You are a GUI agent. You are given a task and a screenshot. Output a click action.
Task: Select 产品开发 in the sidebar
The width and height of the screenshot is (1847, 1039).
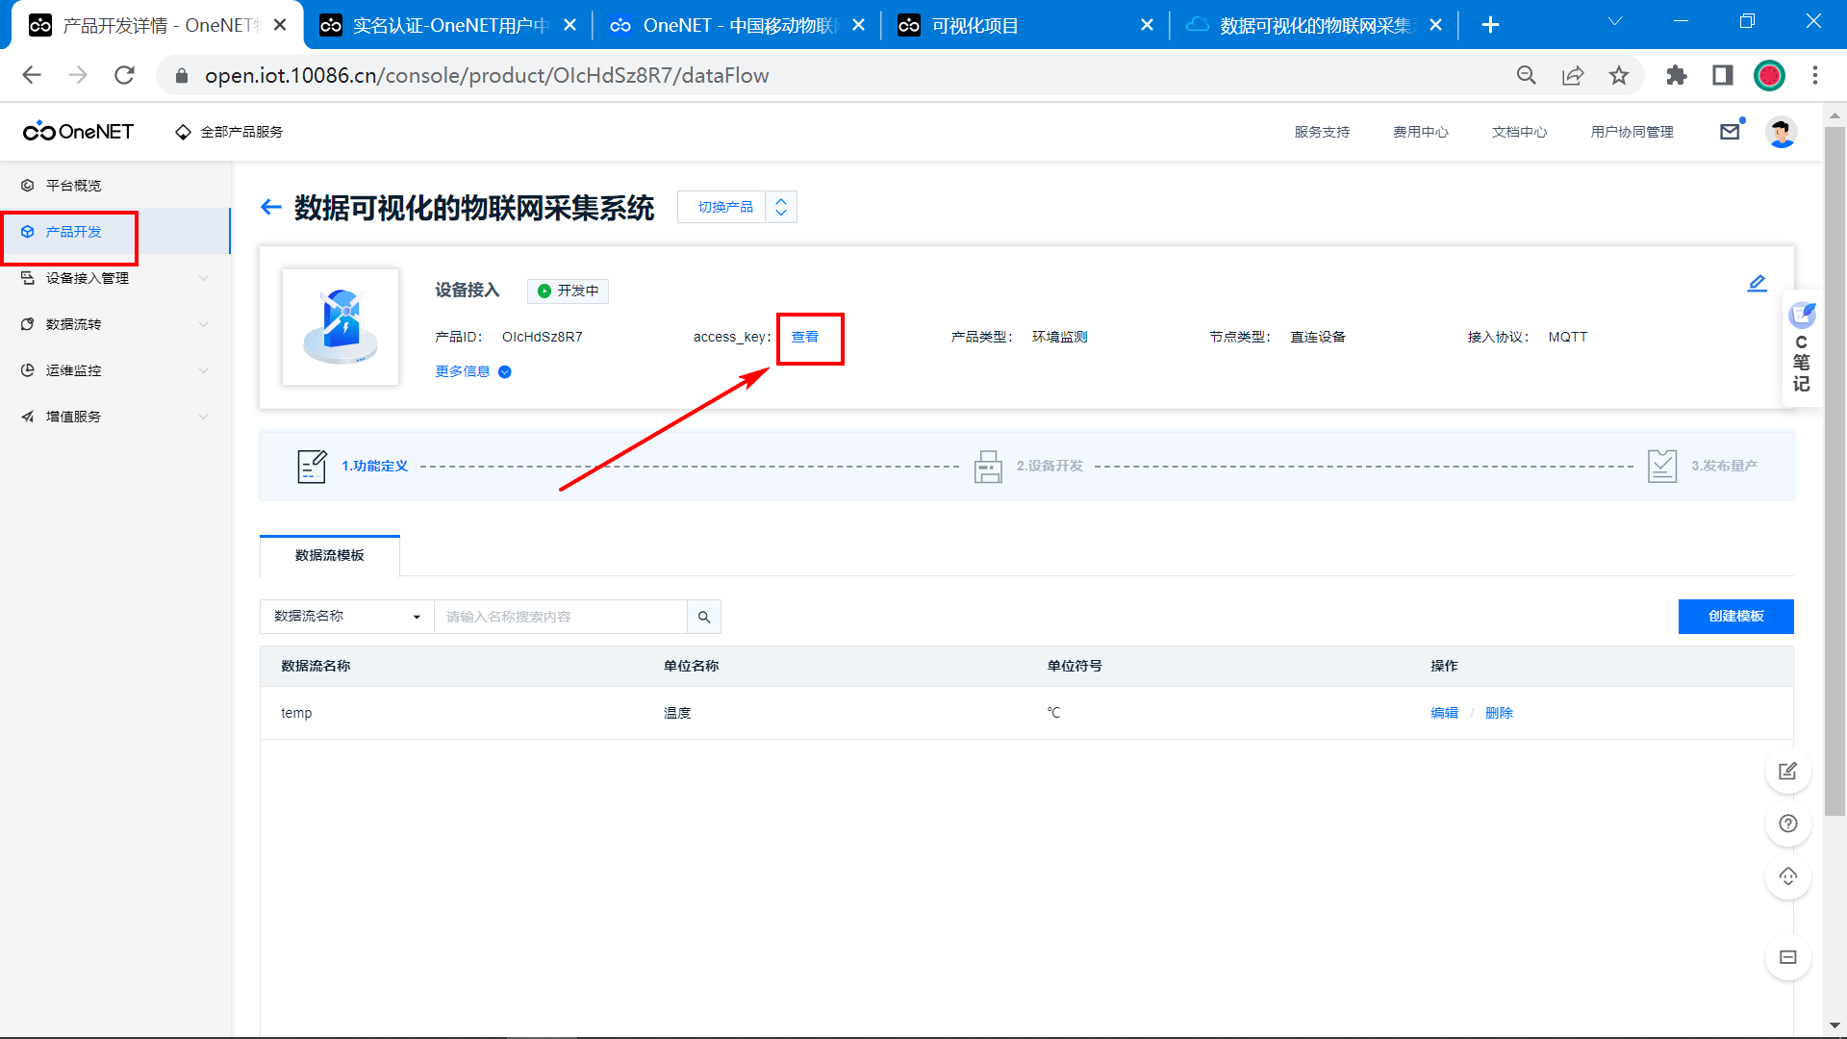click(73, 232)
